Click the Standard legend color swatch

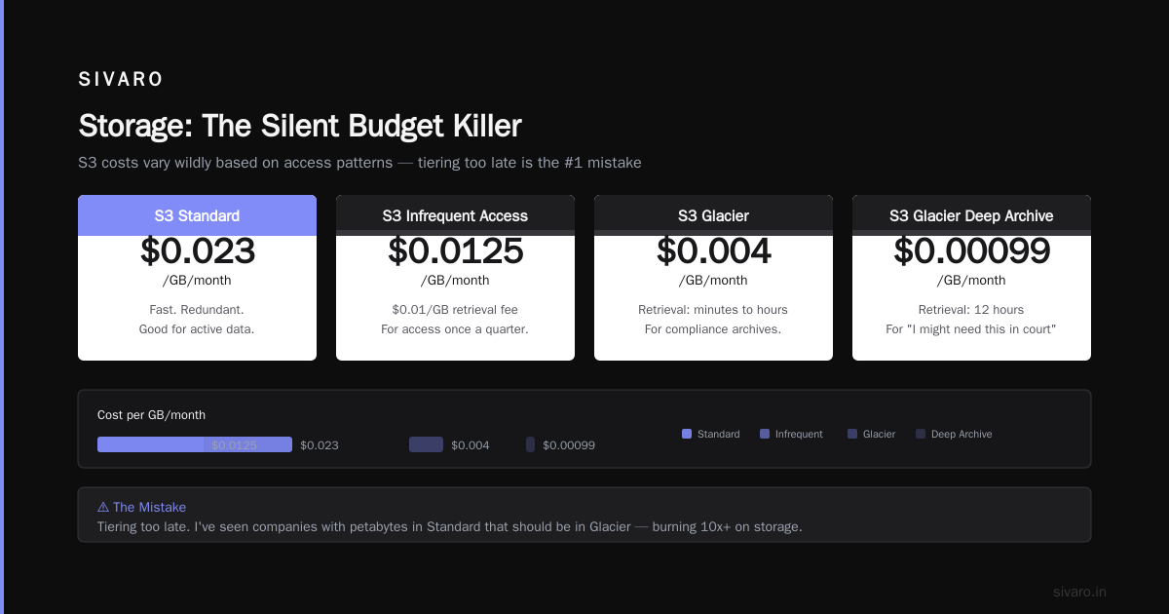(687, 434)
